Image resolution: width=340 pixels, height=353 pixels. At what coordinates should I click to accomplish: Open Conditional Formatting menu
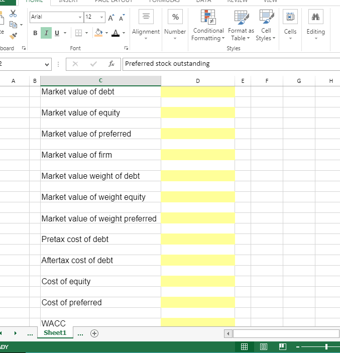click(208, 25)
